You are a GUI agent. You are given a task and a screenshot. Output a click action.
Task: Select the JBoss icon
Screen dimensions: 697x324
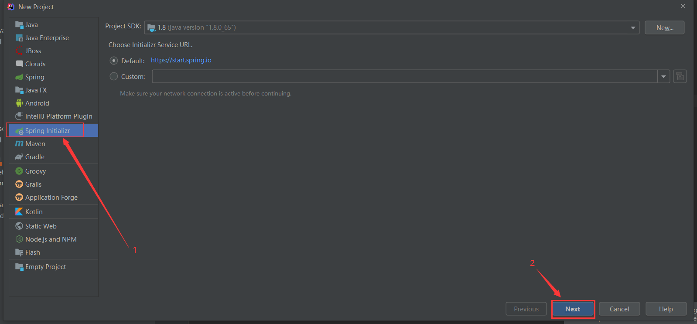click(x=19, y=51)
